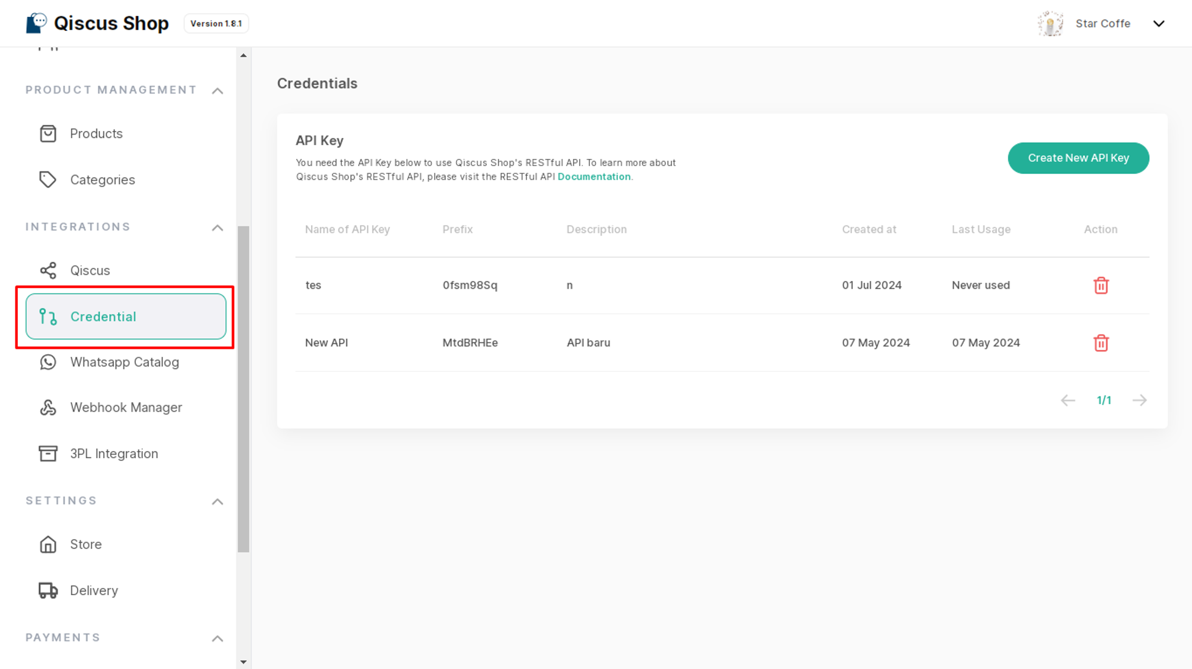The height and width of the screenshot is (669, 1192).
Task: Open the Star Coffe account dropdown
Action: click(x=1158, y=24)
